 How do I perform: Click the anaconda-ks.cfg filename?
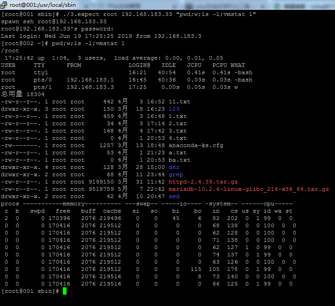196,146
